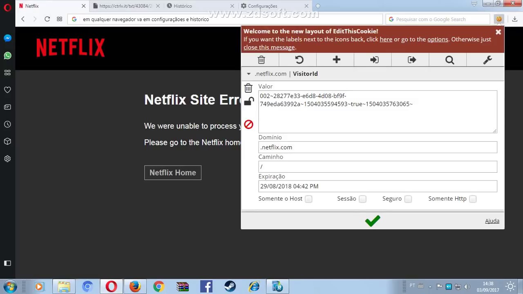The width and height of the screenshot is (523, 294).
Task: Open bookmarks heart in Opera sidebar
Action: 7,90
